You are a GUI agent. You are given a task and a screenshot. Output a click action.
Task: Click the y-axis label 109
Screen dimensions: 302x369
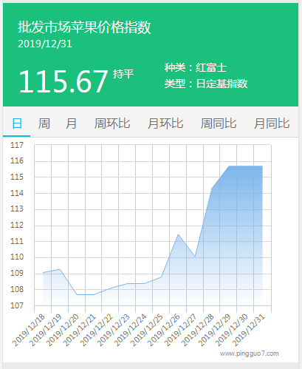(x=17, y=273)
